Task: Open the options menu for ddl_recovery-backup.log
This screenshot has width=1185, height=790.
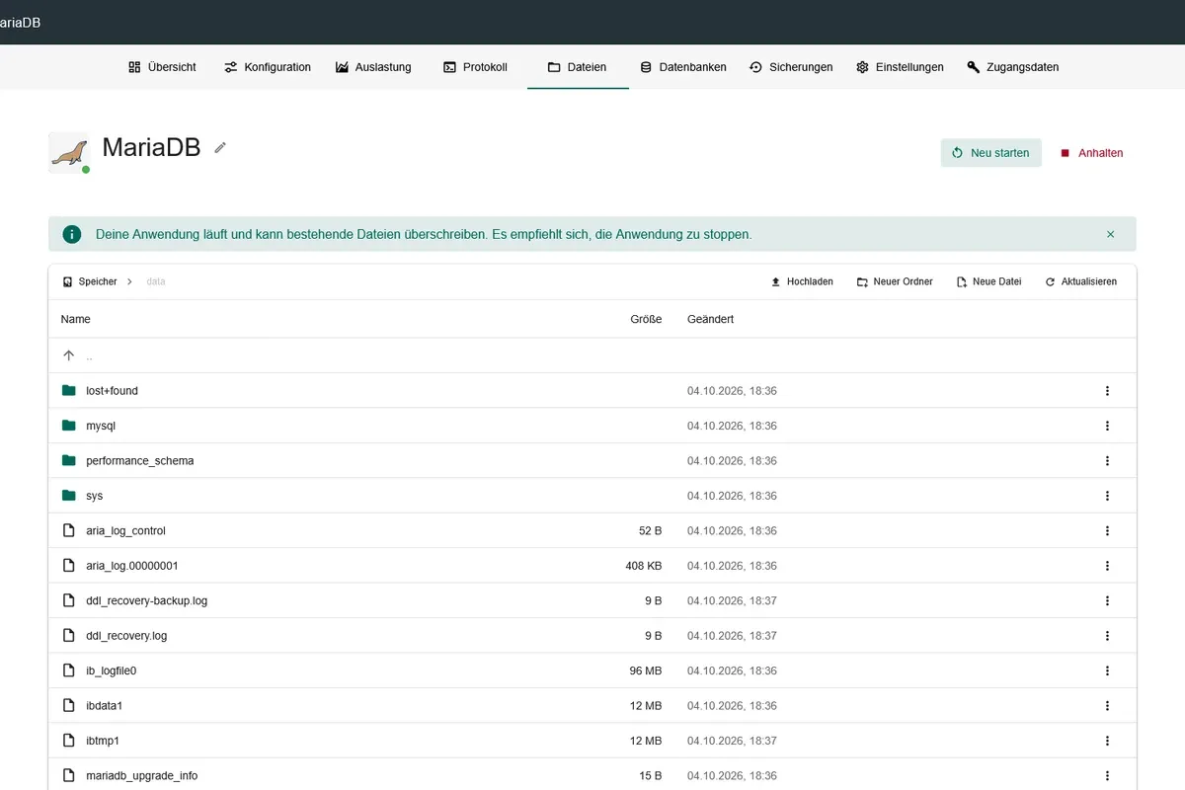Action: click(x=1107, y=600)
